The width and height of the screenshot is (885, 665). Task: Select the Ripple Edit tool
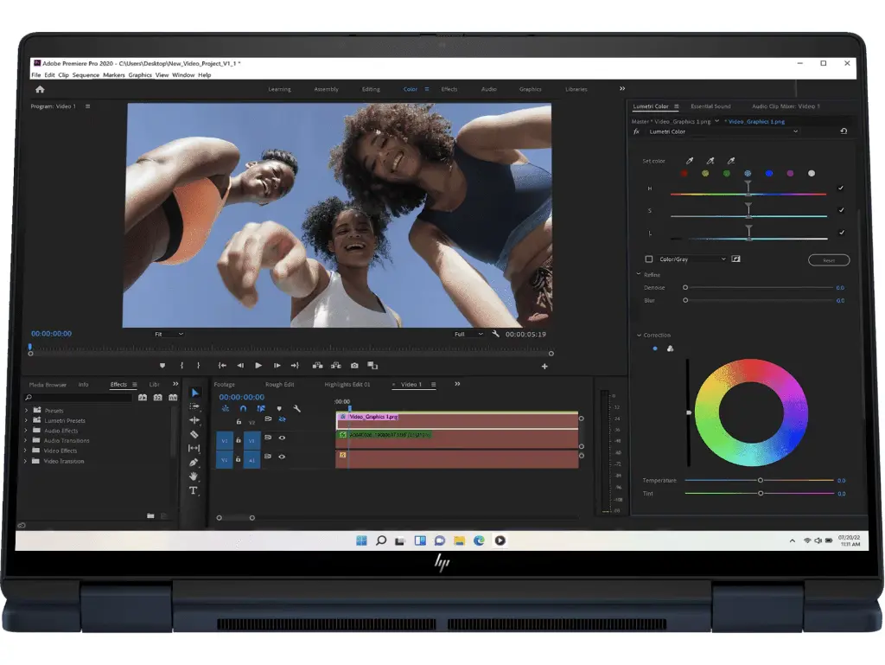[x=194, y=420]
